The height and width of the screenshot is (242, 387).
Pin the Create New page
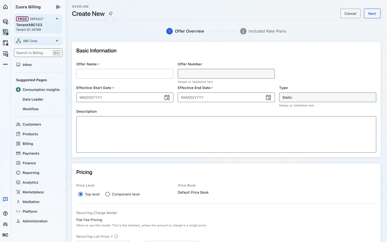[x=110, y=13]
